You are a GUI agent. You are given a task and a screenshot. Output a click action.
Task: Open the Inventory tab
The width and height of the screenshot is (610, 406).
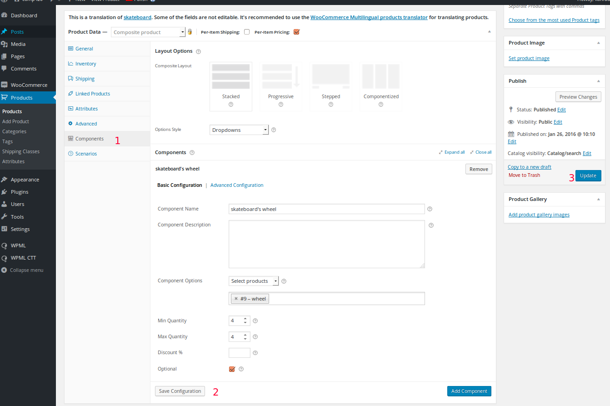click(107, 64)
